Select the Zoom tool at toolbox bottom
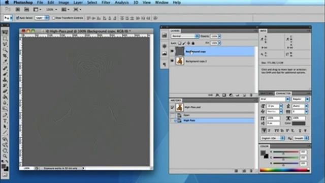 point(5,156)
